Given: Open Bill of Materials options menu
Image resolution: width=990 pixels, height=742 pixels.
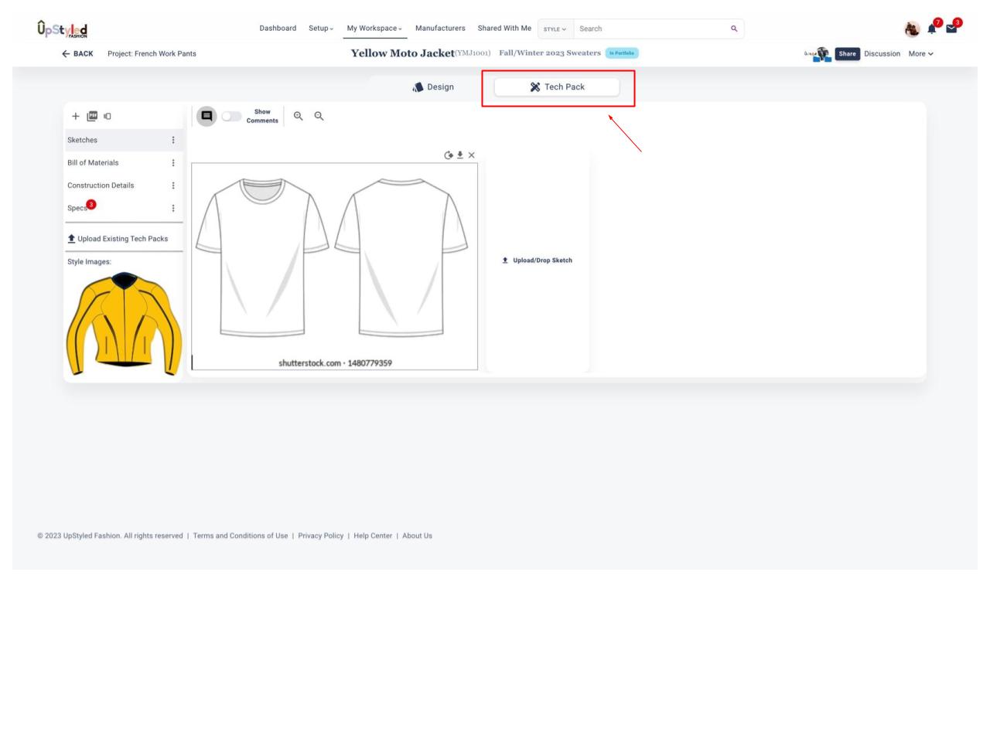Looking at the screenshot, I should tap(173, 163).
